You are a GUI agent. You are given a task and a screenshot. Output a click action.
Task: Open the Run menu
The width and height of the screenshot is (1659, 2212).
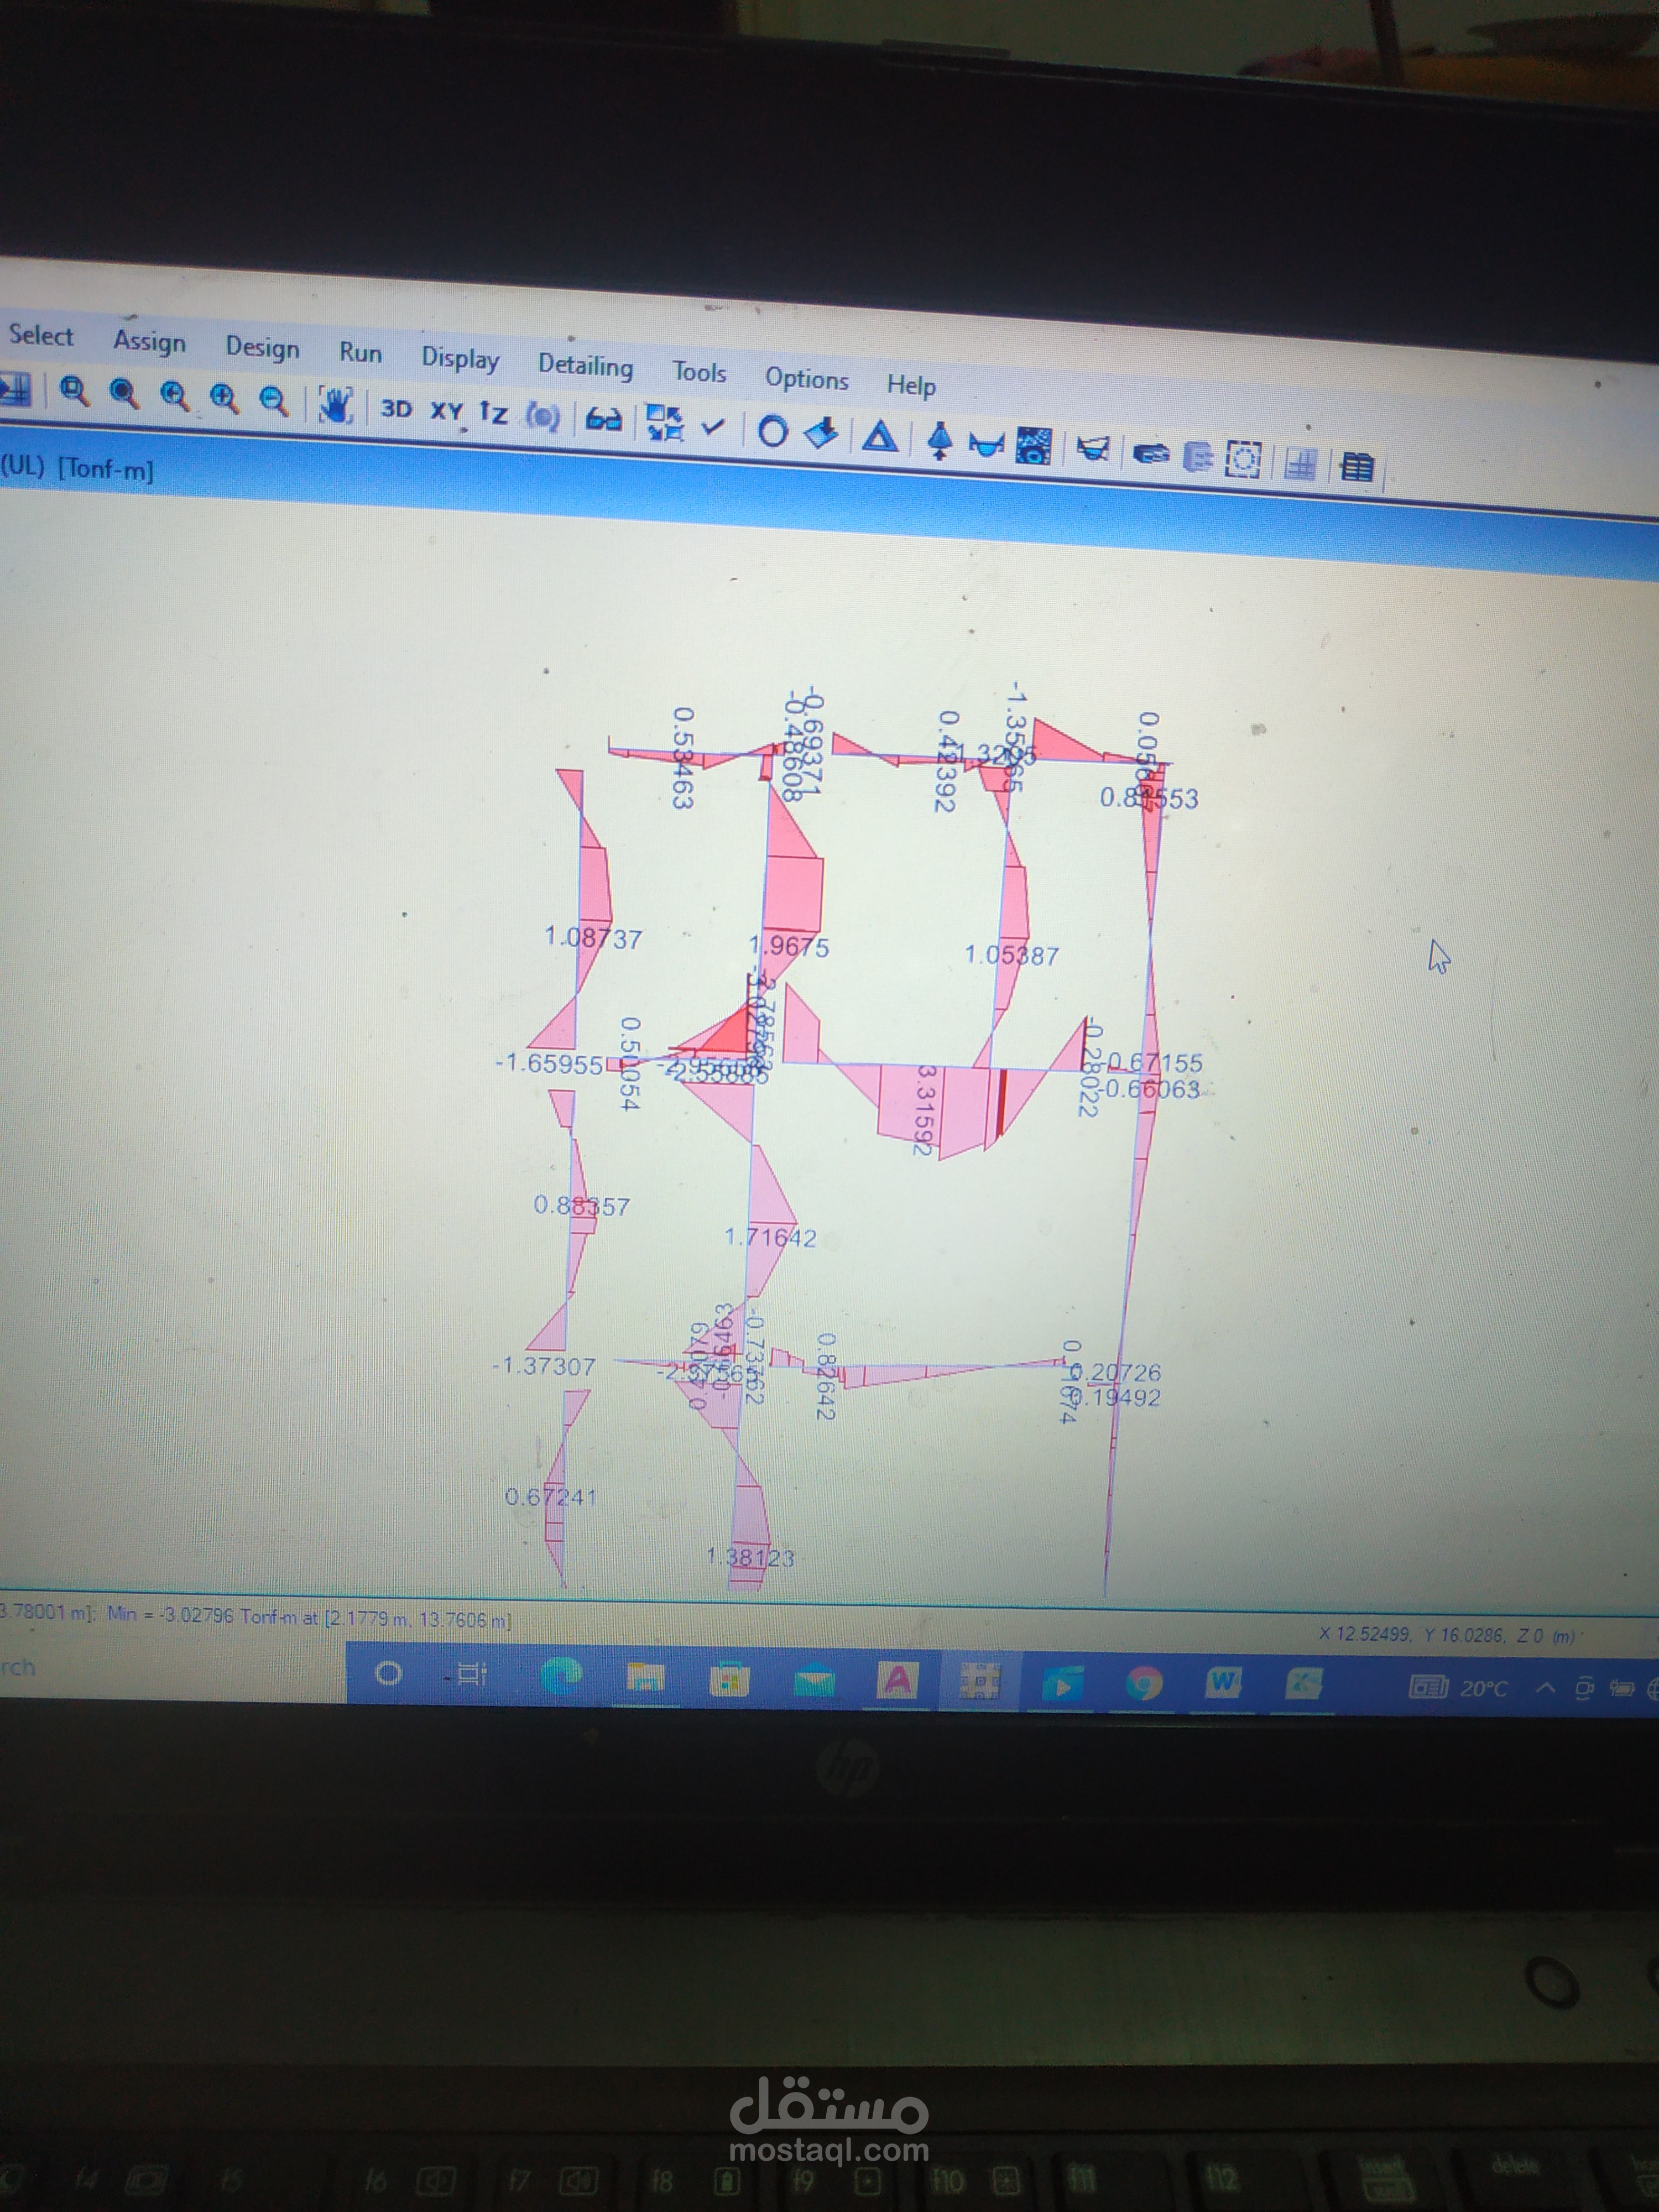point(360,353)
